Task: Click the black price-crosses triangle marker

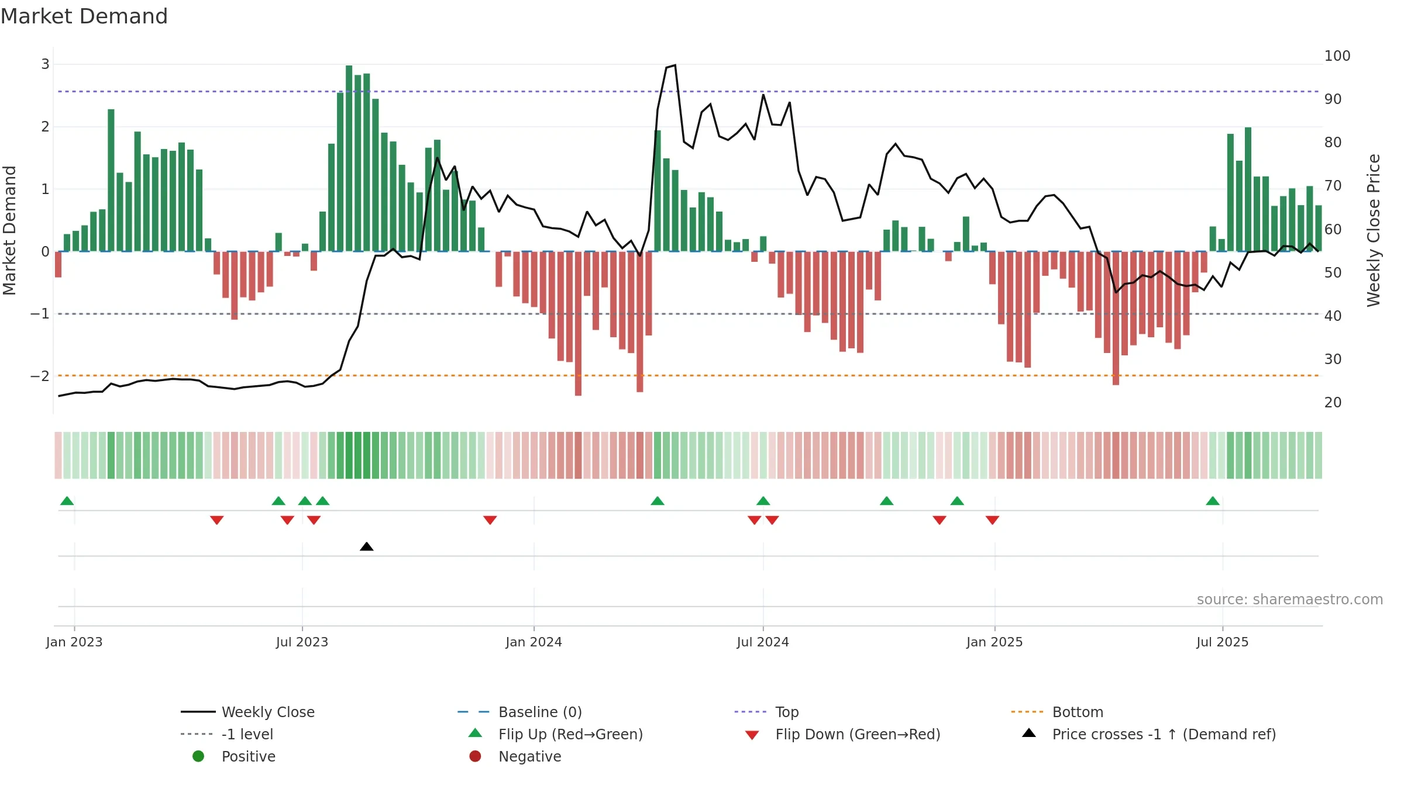Action: 367,546
